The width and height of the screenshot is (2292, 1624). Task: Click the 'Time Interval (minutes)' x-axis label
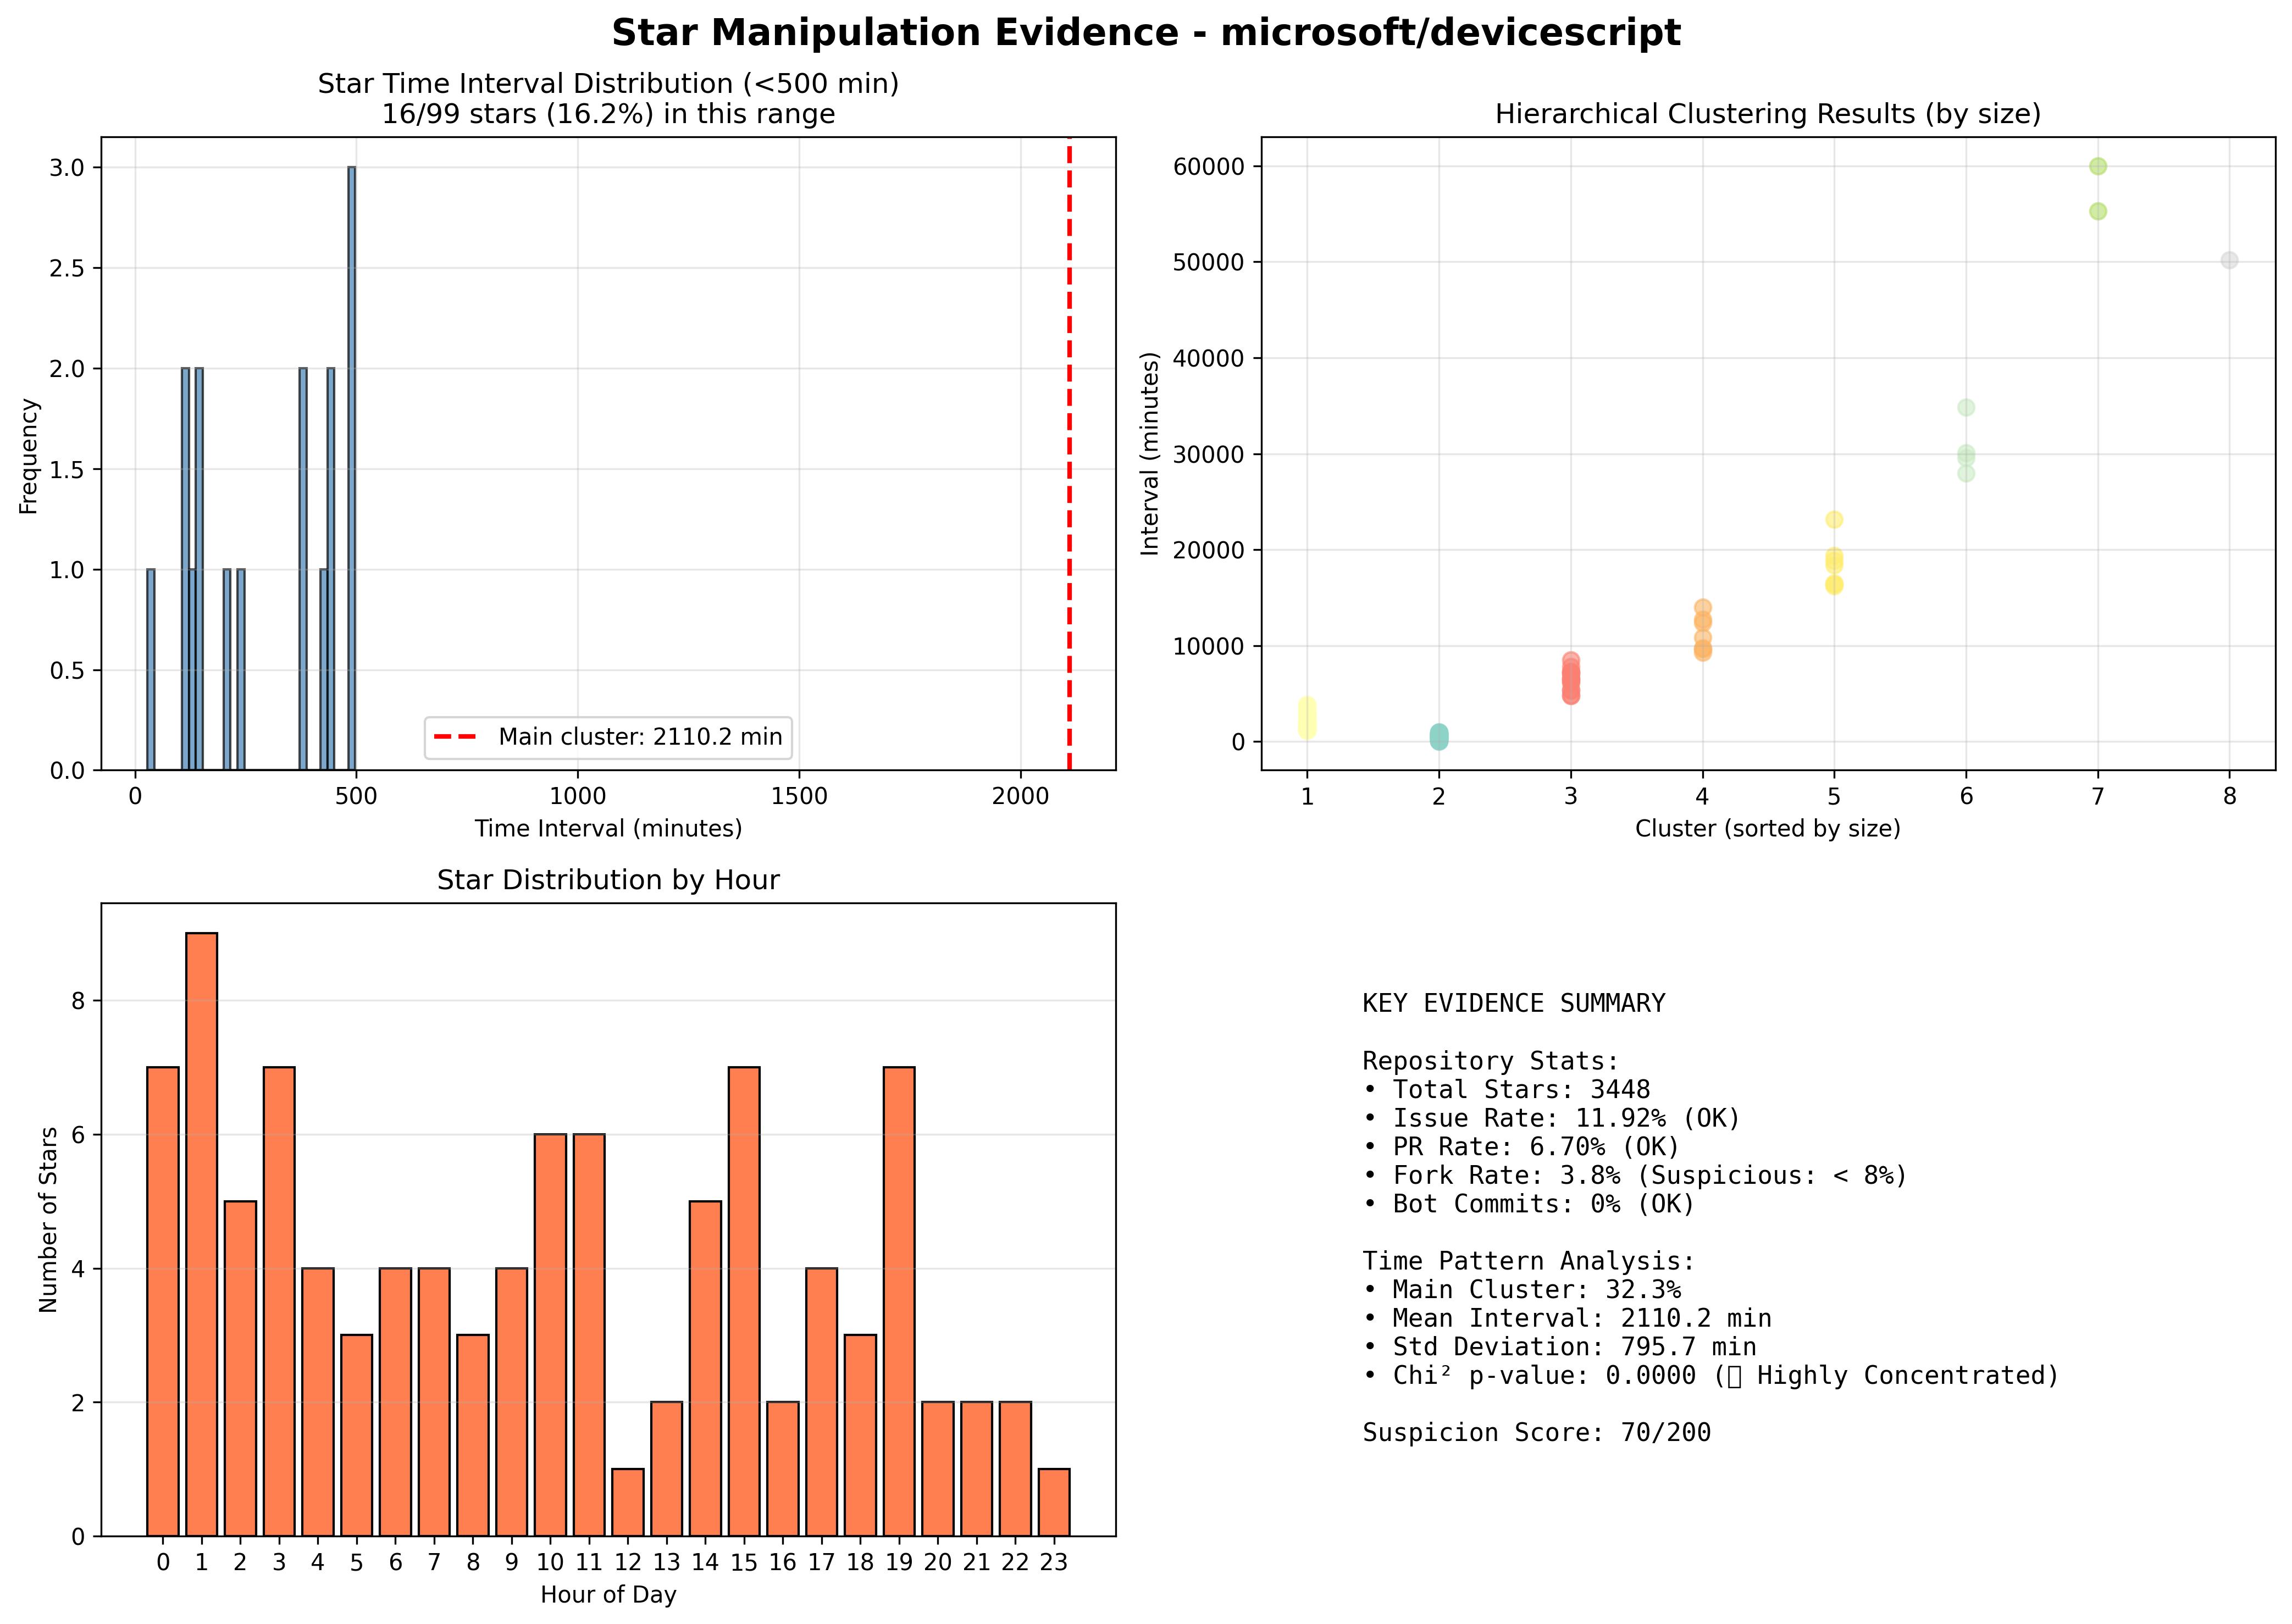pyautogui.click(x=608, y=828)
